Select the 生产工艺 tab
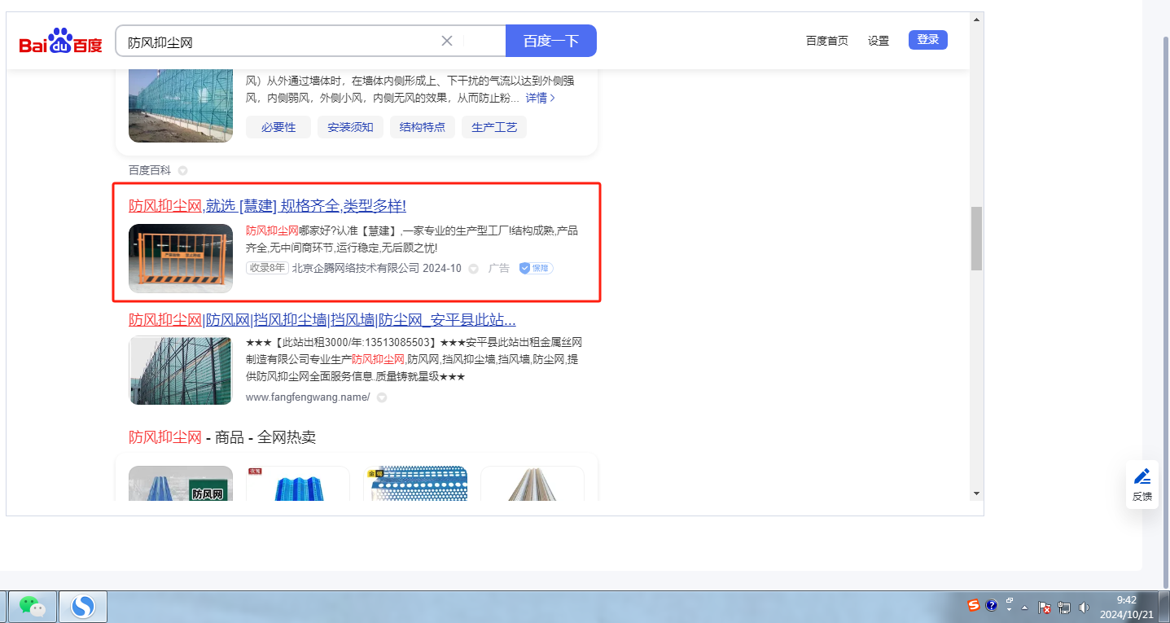The image size is (1170, 623). tap(494, 127)
